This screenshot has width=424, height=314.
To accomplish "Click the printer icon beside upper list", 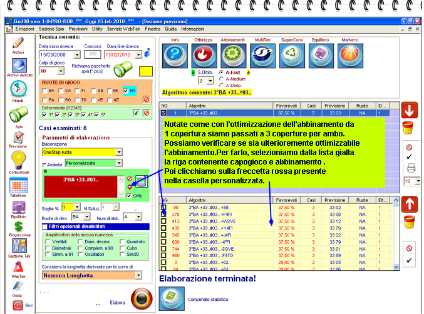I will coord(411,168).
